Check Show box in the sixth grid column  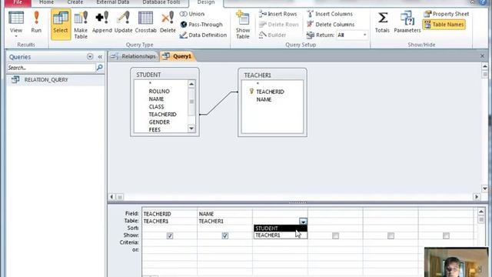tap(446, 235)
